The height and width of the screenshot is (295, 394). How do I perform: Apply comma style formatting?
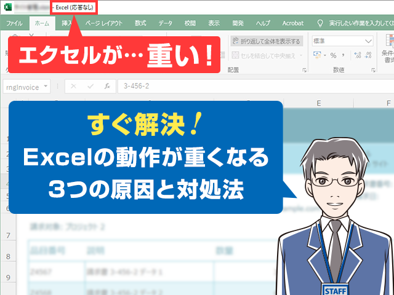pyautogui.click(x=344, y=55)
